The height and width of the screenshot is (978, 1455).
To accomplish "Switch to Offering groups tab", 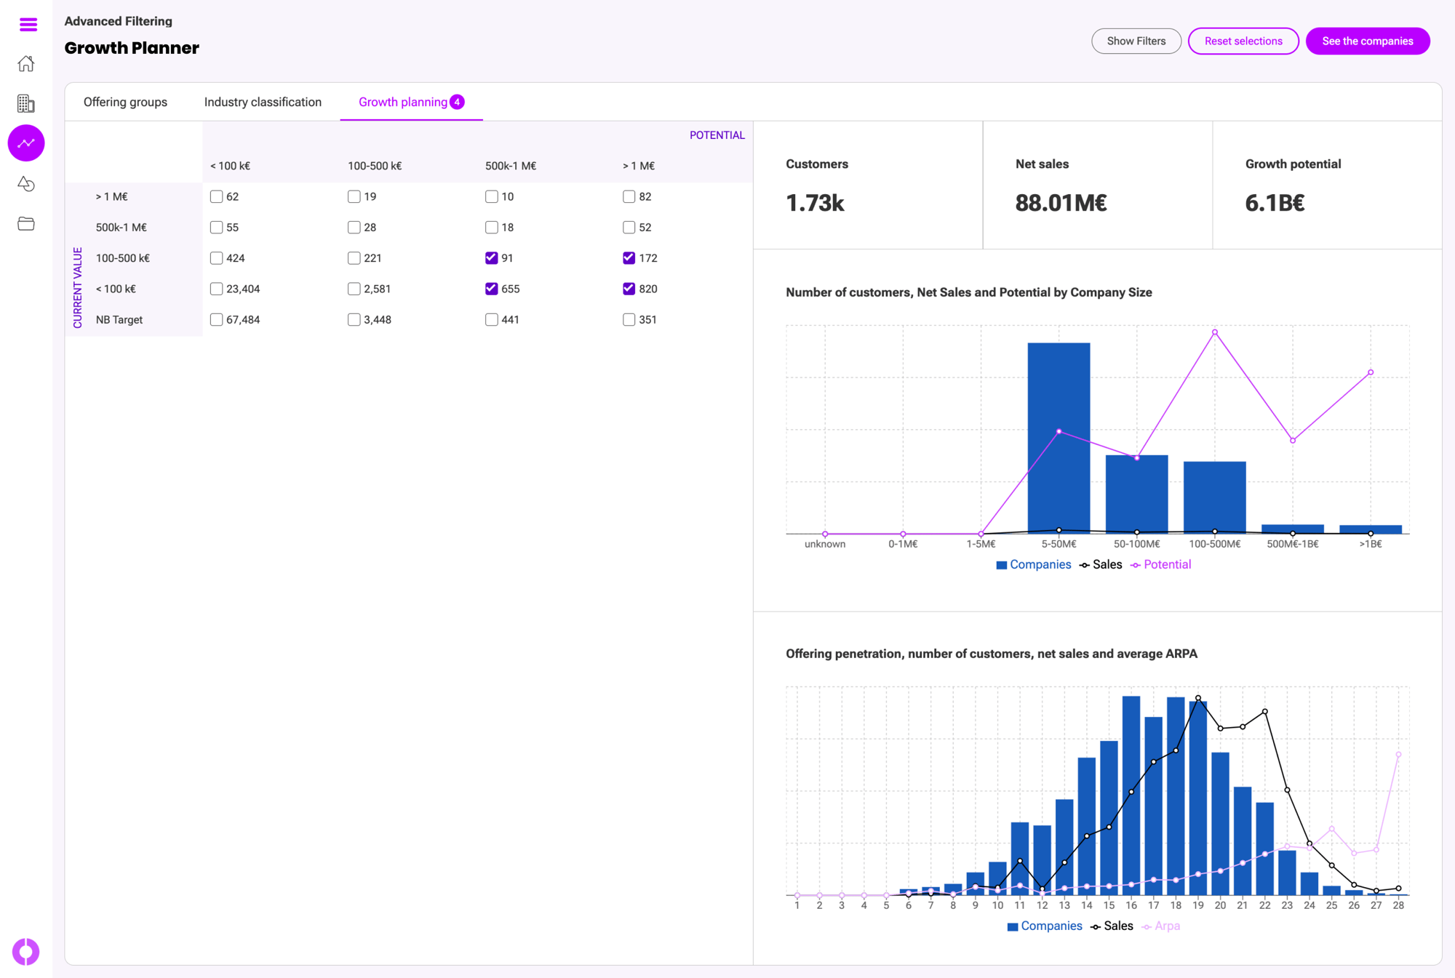I will pyautogui.click(x=125, y=102).
